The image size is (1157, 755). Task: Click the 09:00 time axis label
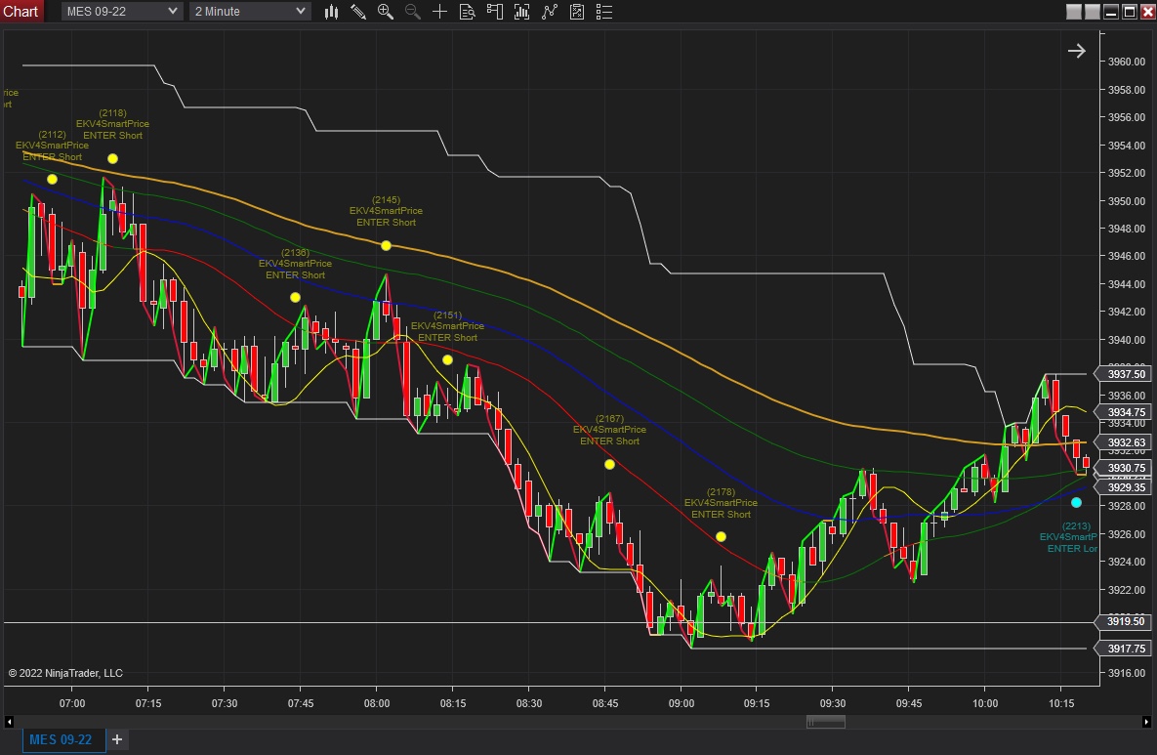pyautogui.click(x=682, y=703)
